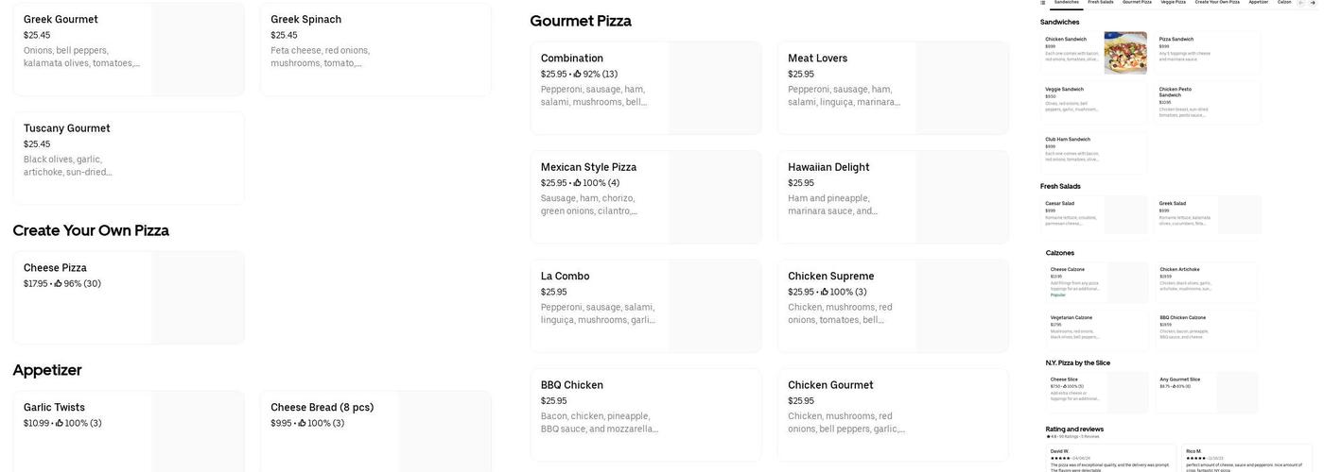Click thumbs-up icon on Cheese Pizza
The width and height of the screenshot is (1324, 472).
[x=59, y=284]
